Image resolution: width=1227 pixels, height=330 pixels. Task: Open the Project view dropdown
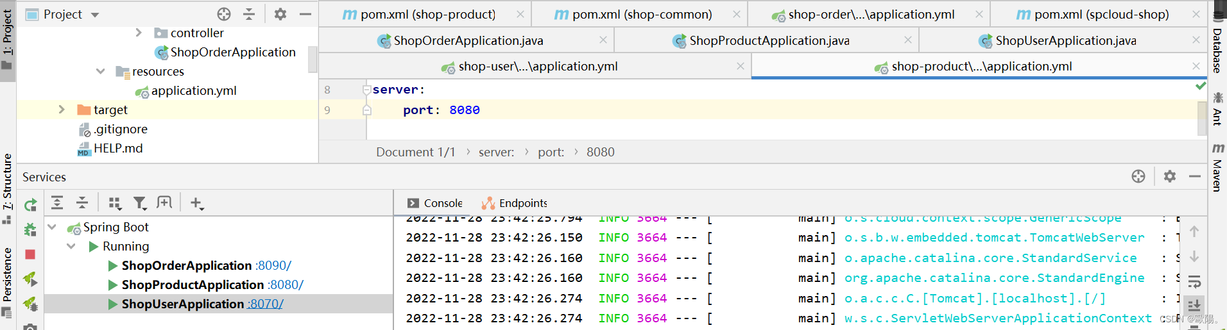(x=95, y=15)
